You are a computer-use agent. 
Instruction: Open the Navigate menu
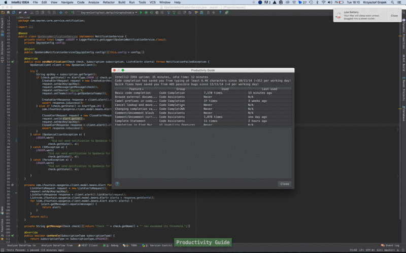click(x=67, y=3)
